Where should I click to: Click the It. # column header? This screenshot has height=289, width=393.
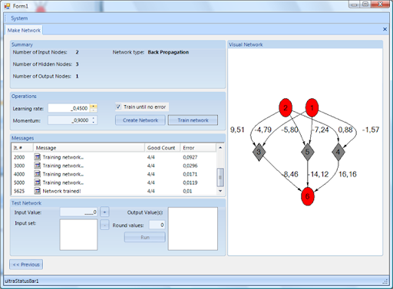click(22, 148)
